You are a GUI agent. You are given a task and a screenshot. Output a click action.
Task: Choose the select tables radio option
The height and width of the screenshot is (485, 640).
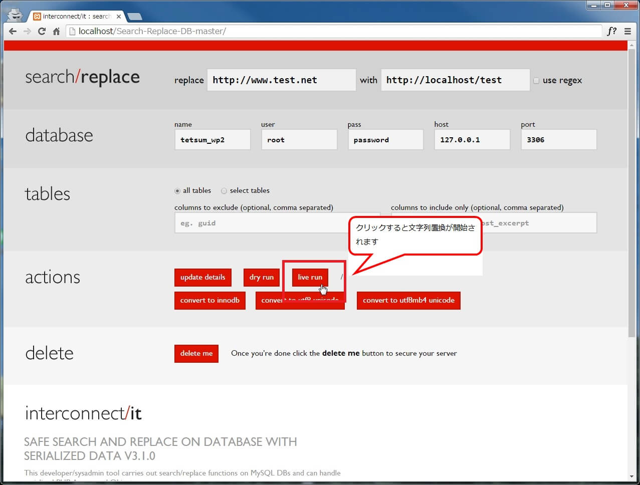224,191
